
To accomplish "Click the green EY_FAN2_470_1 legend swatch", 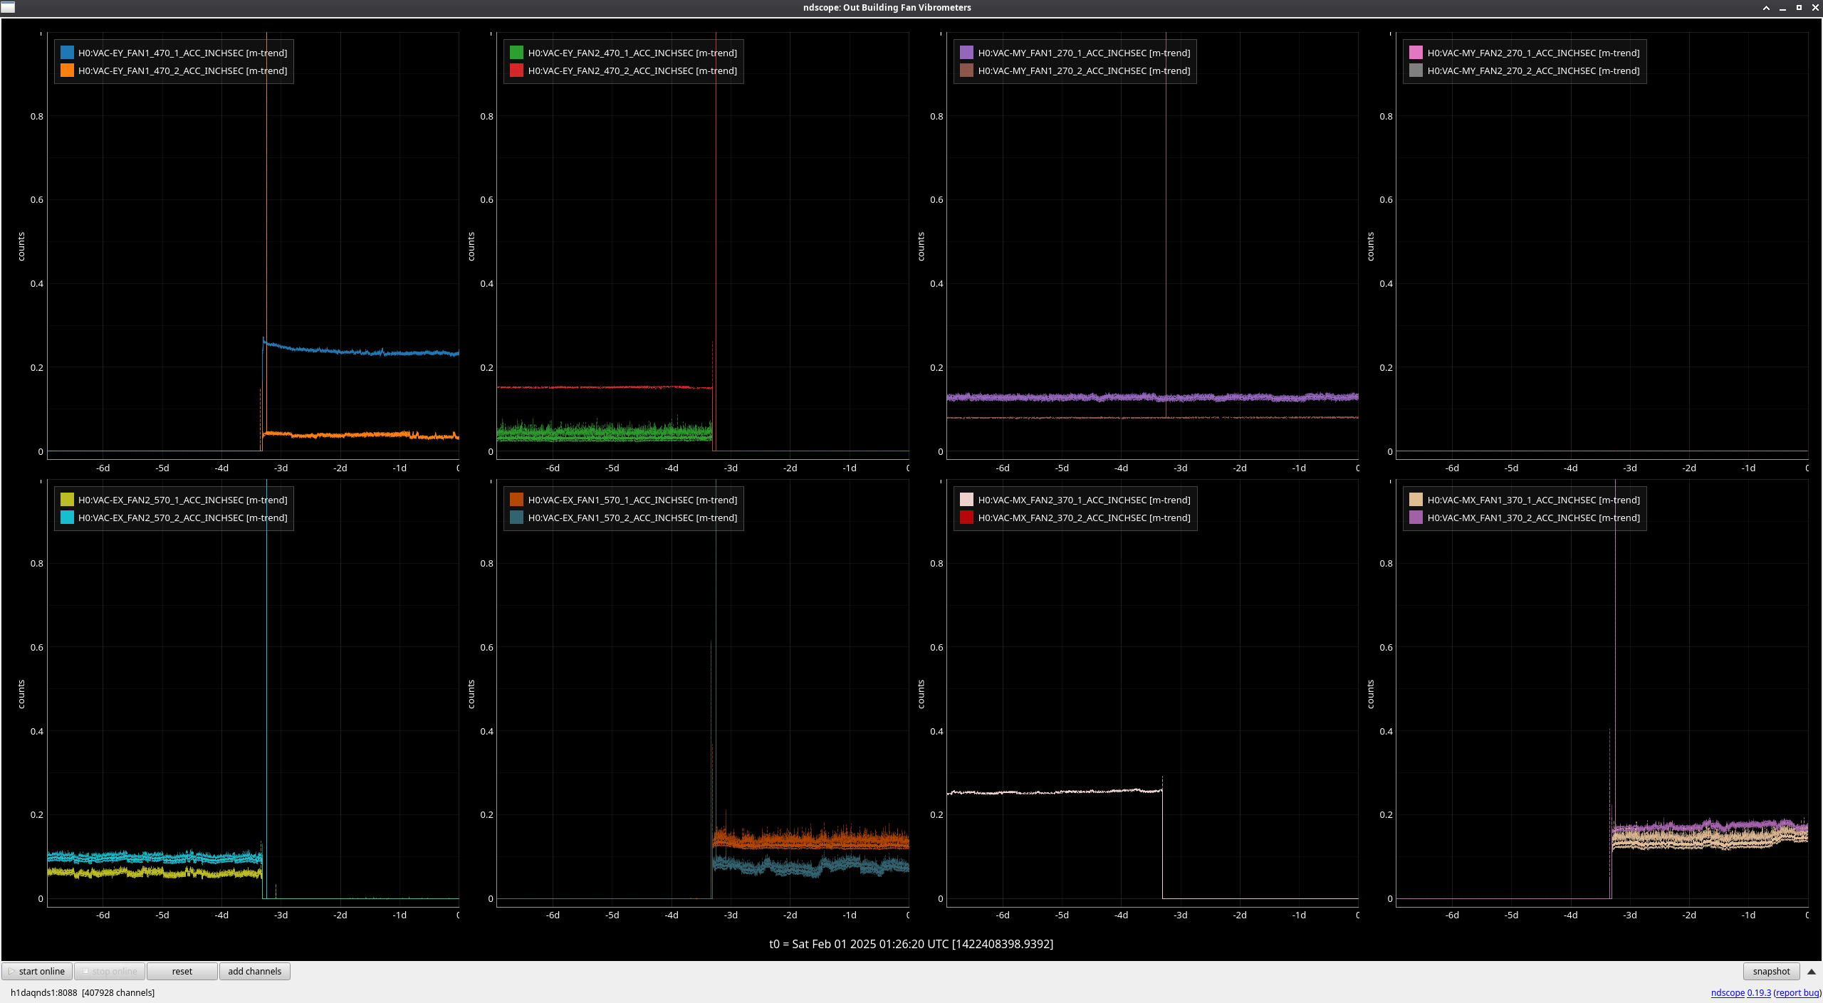I will tap(517, 53).
